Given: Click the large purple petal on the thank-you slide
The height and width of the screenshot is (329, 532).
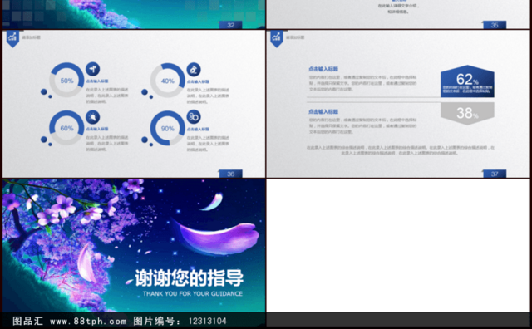Looking at the screenshot, I should click(x=217, y=238).
